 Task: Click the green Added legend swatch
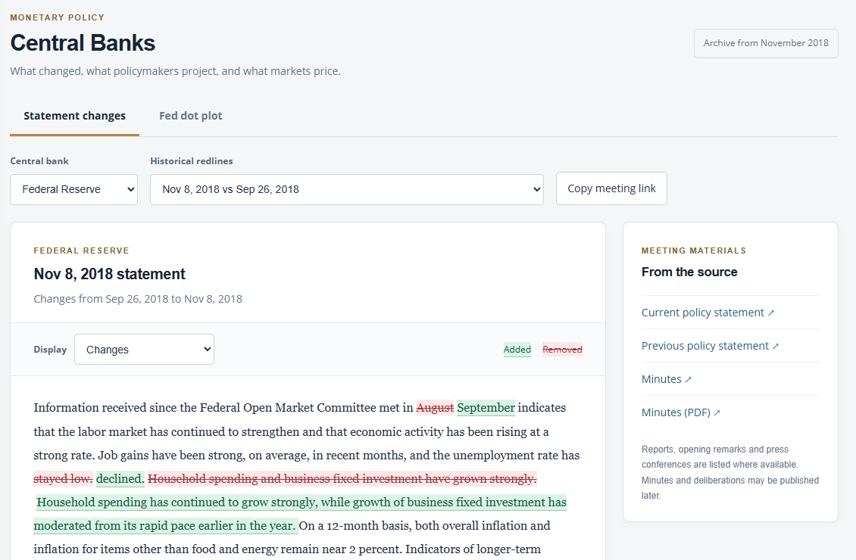pyautogui.click(x=517, y=350)
